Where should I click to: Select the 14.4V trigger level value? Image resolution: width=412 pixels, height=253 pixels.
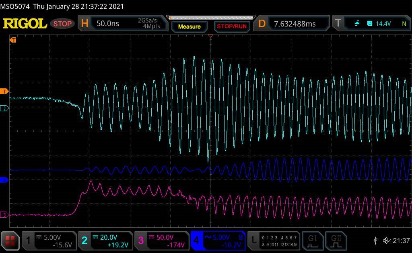(383, 24)
